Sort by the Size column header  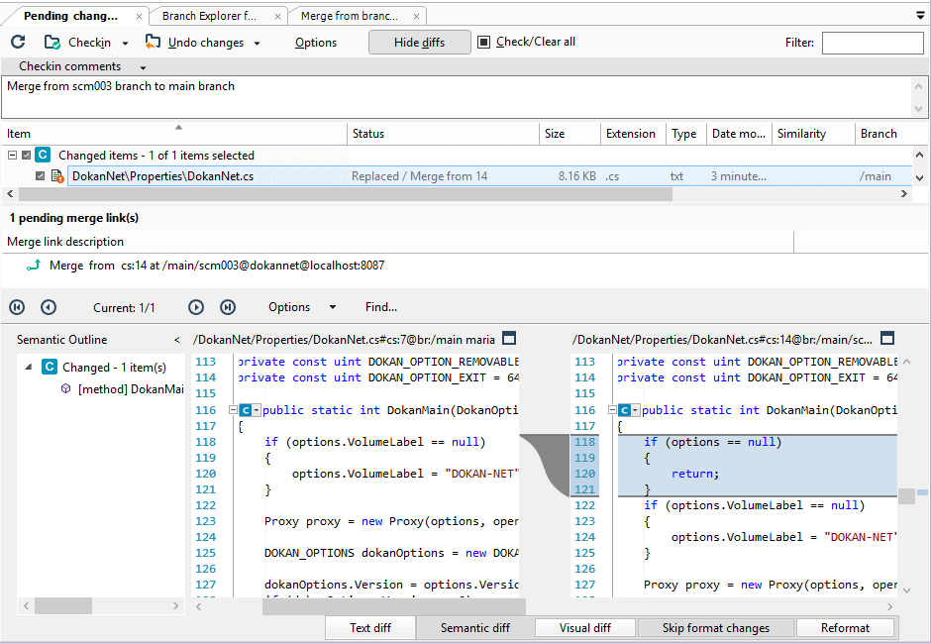point(570,134)
